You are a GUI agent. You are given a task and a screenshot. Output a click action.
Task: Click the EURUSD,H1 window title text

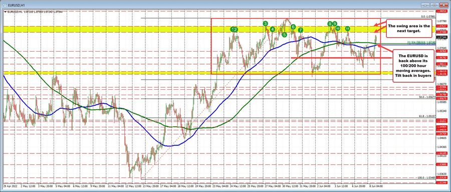pyautogui.click(x=17, y=5)
